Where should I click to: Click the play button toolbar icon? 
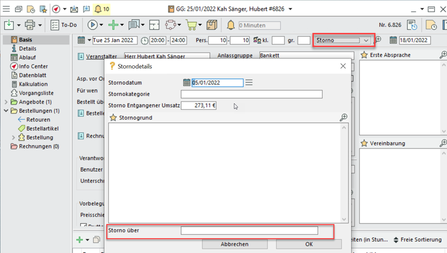click(92, 25)
